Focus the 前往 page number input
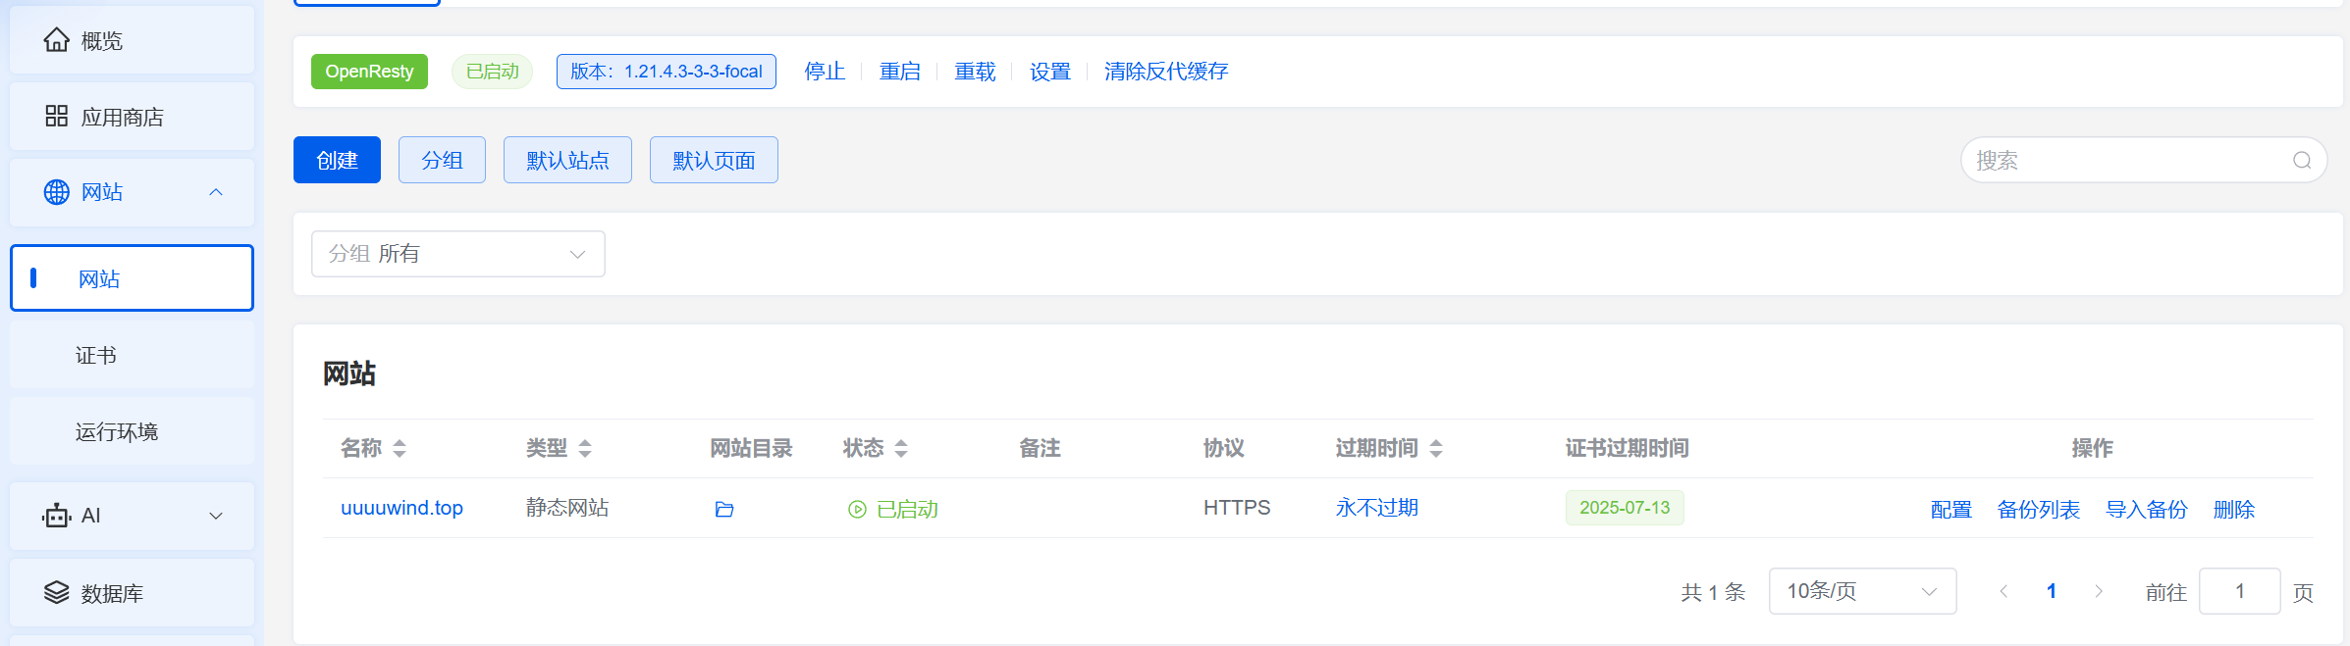Viewport: 2350px width, 646px height. (2239, 591)
